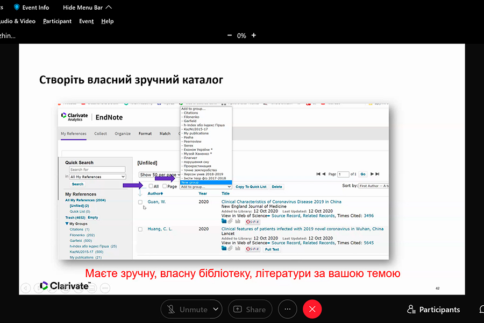The width and height of the screenshot is (484, 323).
Task: Open the more options ellipsis button
Action: click(288, 310)
